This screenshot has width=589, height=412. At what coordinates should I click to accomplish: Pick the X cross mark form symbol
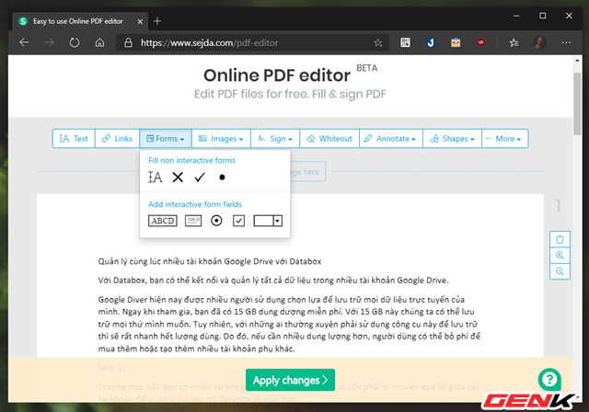tap(178, 177)
